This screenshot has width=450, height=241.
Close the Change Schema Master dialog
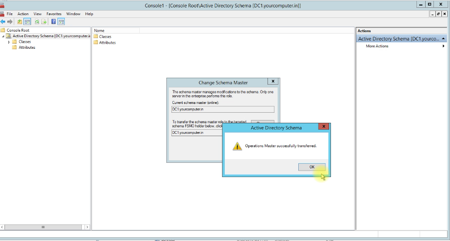pyautogui.click(x=273, y=81)
